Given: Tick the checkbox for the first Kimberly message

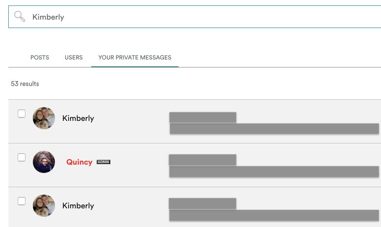Looking at the screenshot, I should tap(22, 114).
